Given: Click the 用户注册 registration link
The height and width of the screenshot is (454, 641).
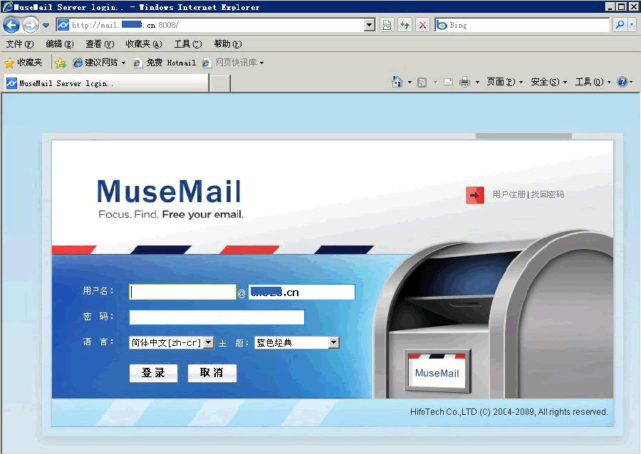Looking at the screenshot, I should (509, 194).
